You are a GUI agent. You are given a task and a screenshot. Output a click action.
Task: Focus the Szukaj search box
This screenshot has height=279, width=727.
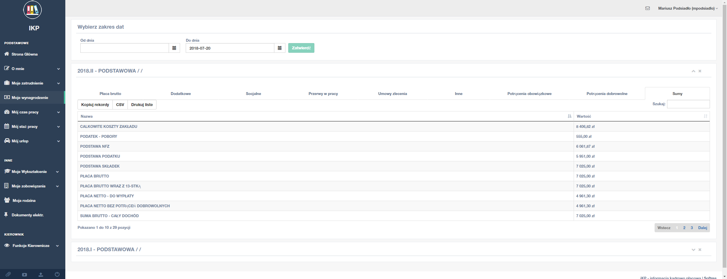[688, 104]
